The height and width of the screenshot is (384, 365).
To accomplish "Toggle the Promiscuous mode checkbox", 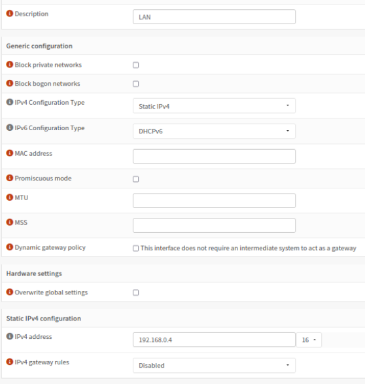I will (135, 179).
